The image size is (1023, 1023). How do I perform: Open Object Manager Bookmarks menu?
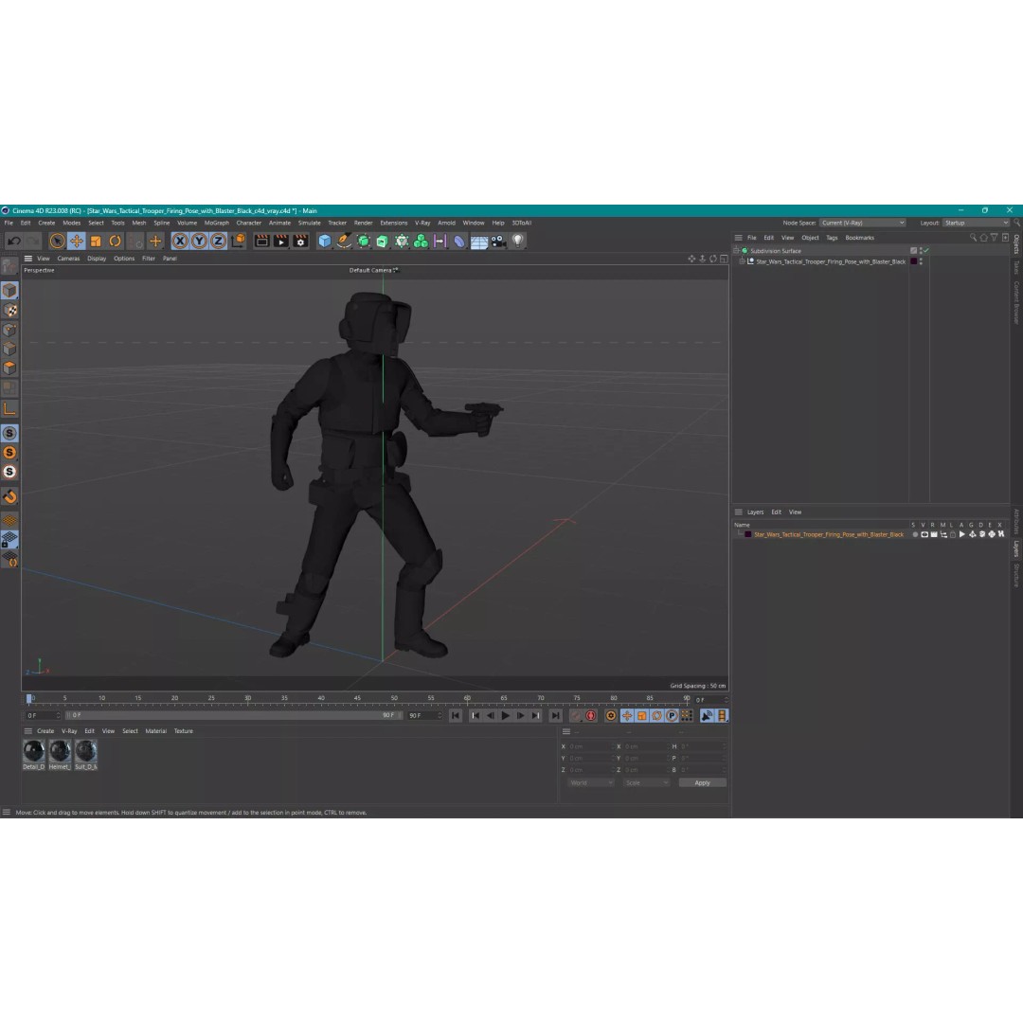[859, 238]
